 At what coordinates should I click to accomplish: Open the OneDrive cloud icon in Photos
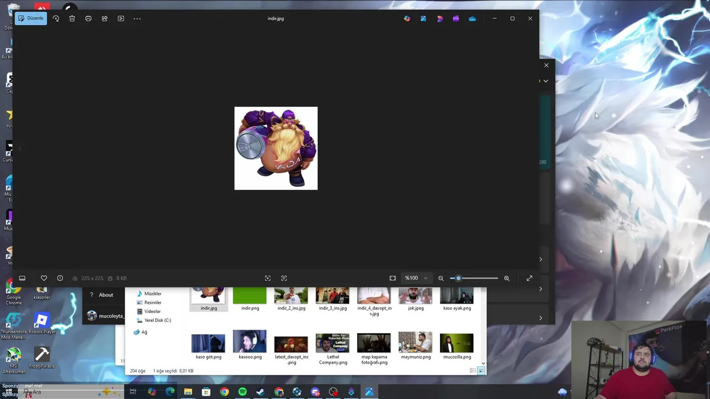472,18
